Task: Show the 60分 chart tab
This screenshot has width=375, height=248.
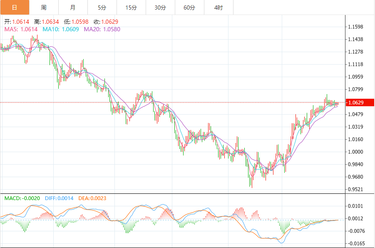Action: tap(189, 8)
